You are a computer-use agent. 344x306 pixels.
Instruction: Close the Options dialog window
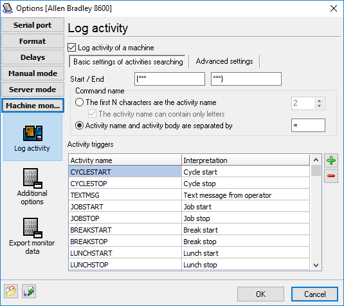click(334, 8)
